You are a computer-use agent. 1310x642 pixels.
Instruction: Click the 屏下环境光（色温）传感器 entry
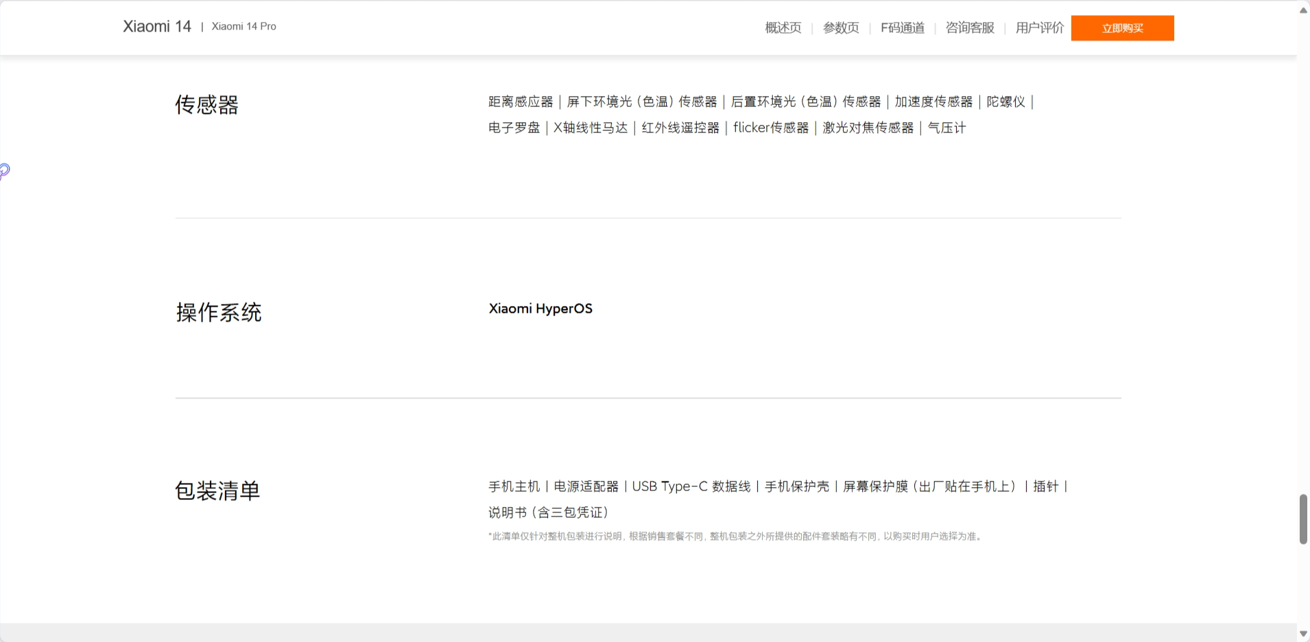click(642, 102)
